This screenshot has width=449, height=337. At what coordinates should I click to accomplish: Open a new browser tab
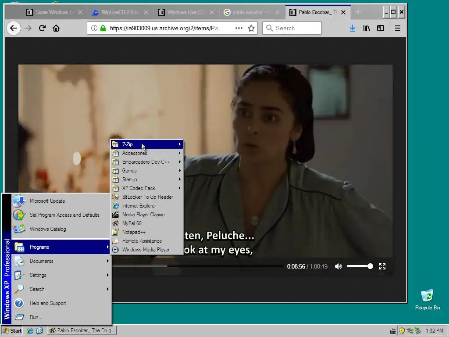358,12
